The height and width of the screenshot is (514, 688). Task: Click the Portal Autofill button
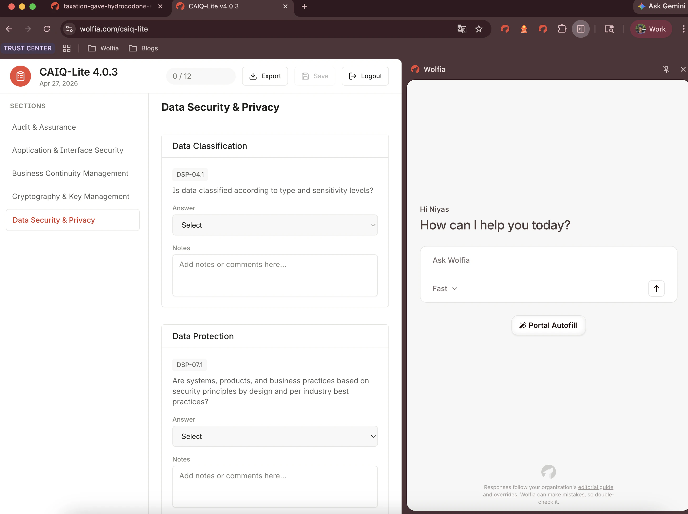548,325
